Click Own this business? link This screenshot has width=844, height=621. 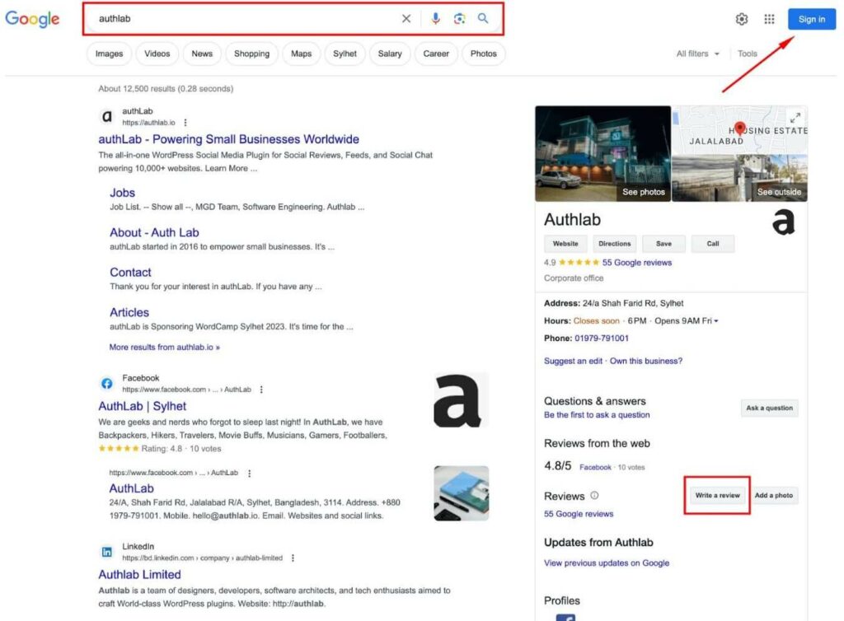coord(646,361)
